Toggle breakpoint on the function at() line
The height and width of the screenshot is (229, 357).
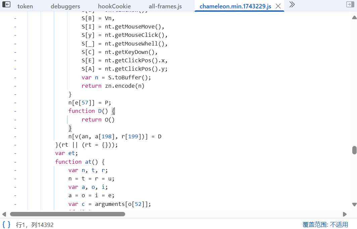click(x=15, y=162)
